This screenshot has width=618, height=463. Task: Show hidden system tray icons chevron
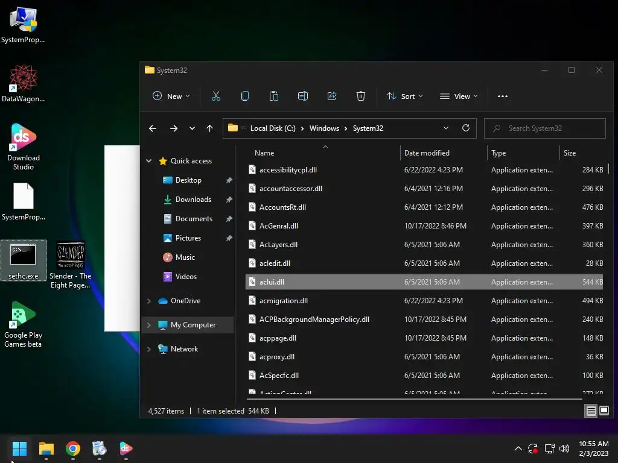click(518, 449)
